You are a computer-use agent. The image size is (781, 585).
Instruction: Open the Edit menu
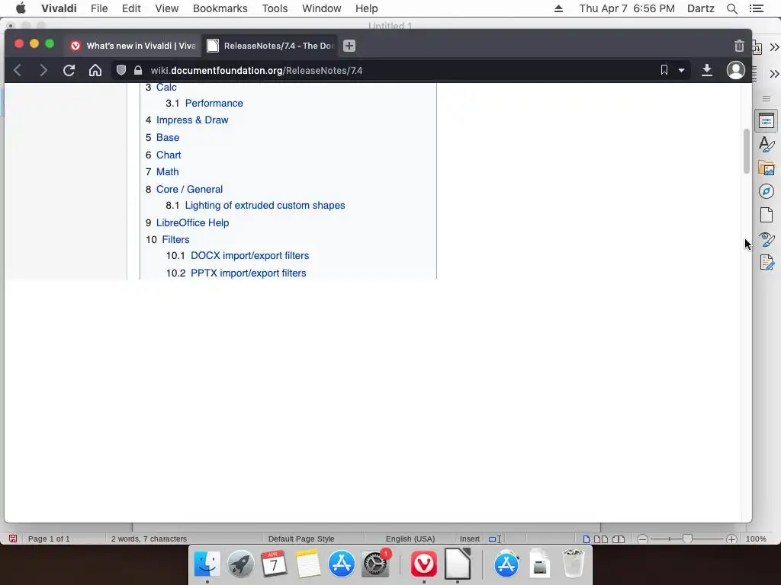(131, 8)
